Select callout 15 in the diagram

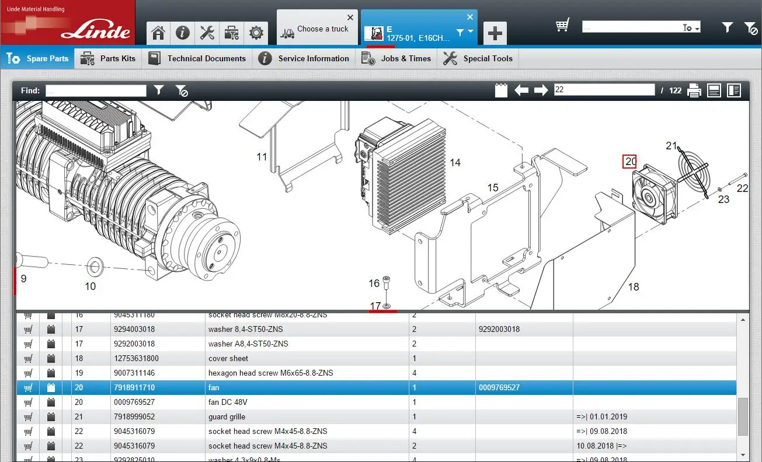point(493,188)
